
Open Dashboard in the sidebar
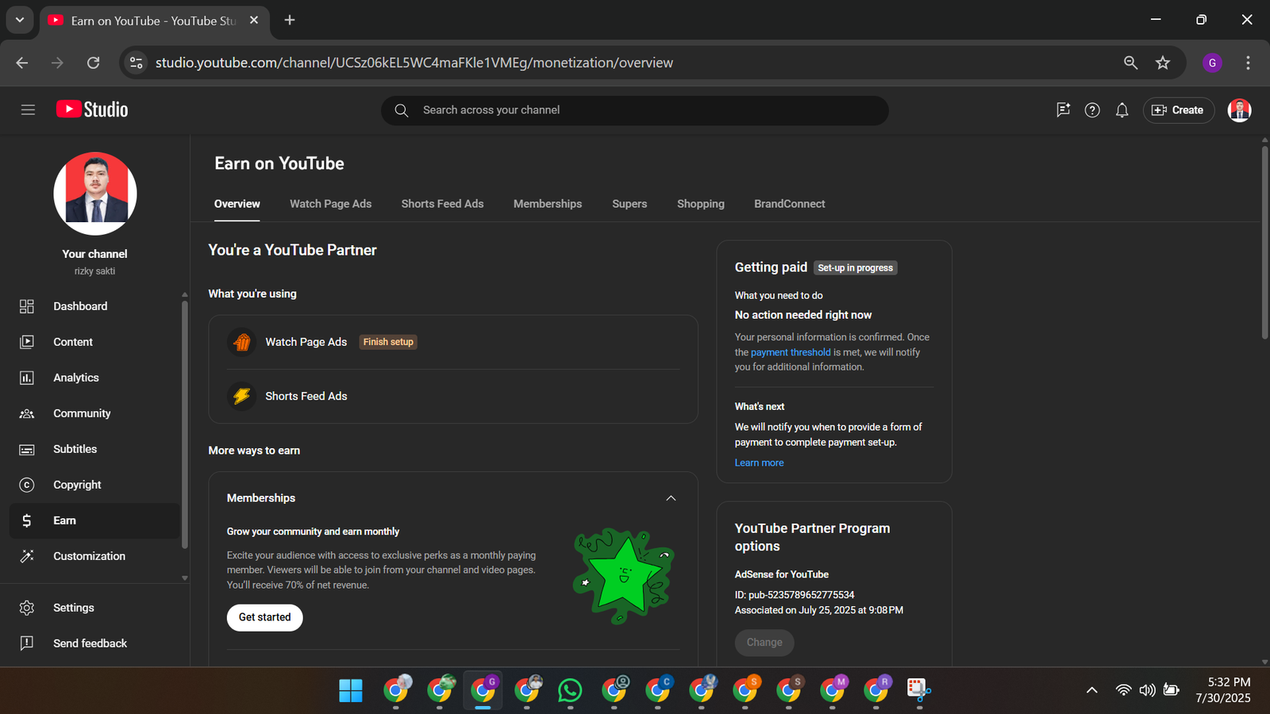pos(95,306)
